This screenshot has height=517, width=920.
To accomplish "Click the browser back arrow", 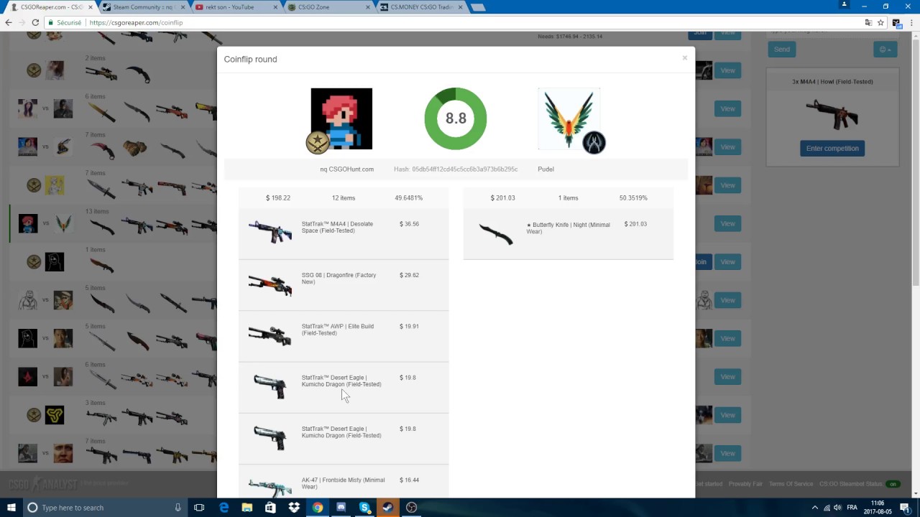I will click(9, 22).
